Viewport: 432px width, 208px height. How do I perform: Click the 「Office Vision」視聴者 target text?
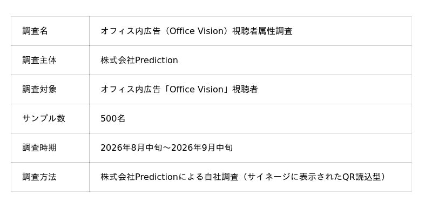(x=210, y=90)
